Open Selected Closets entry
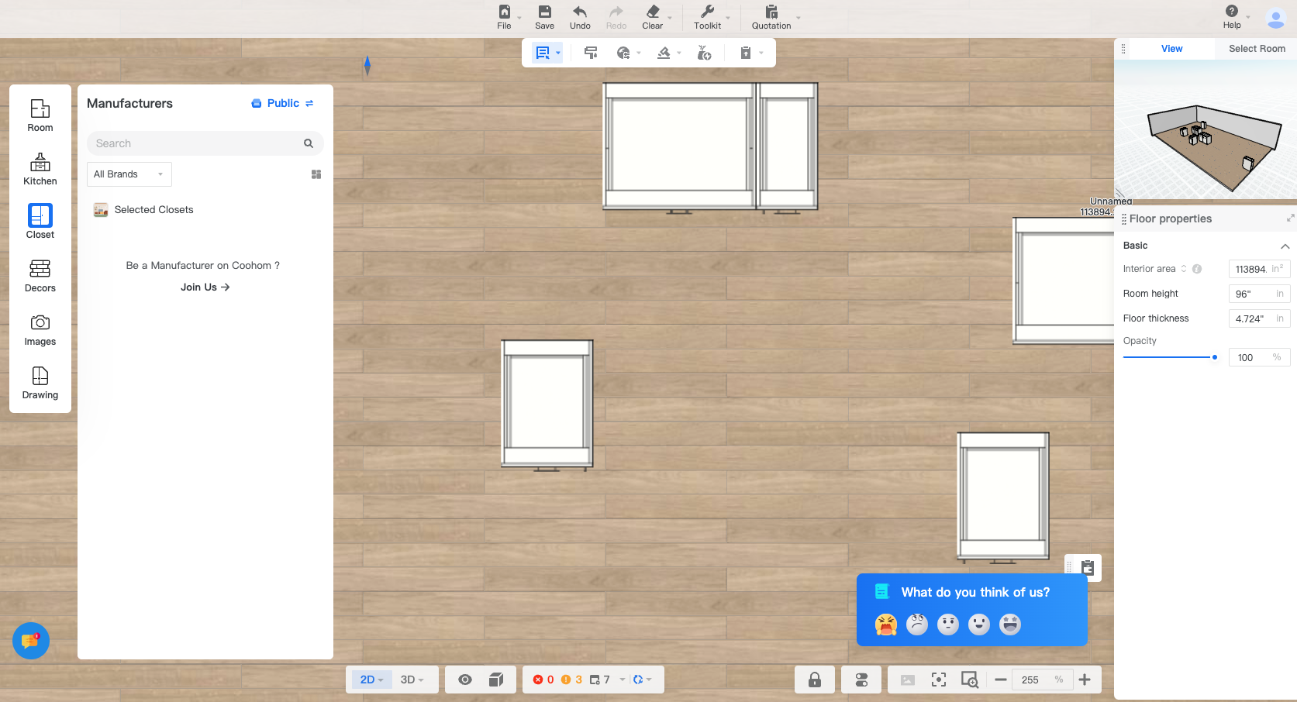 [154, 209]
